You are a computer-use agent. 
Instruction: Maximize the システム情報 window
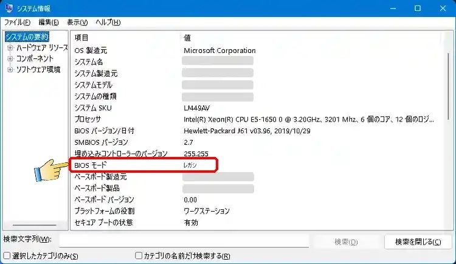tap(418, 8)
